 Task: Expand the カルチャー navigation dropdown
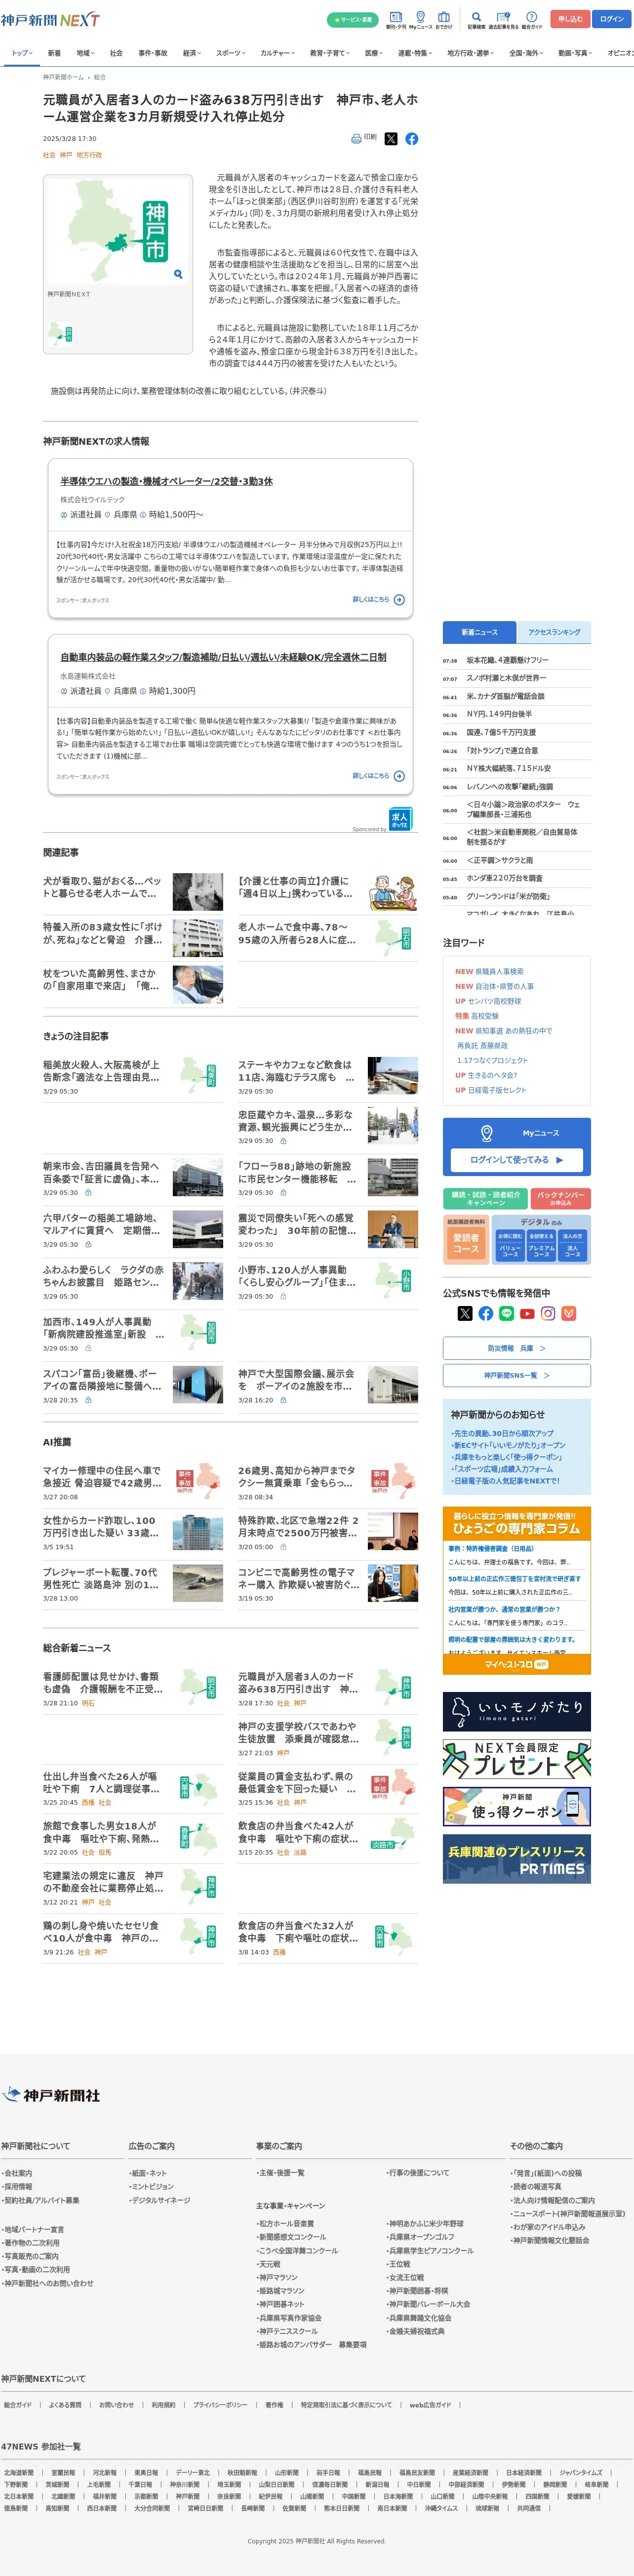pyautogui.click(x=277, y=53)
